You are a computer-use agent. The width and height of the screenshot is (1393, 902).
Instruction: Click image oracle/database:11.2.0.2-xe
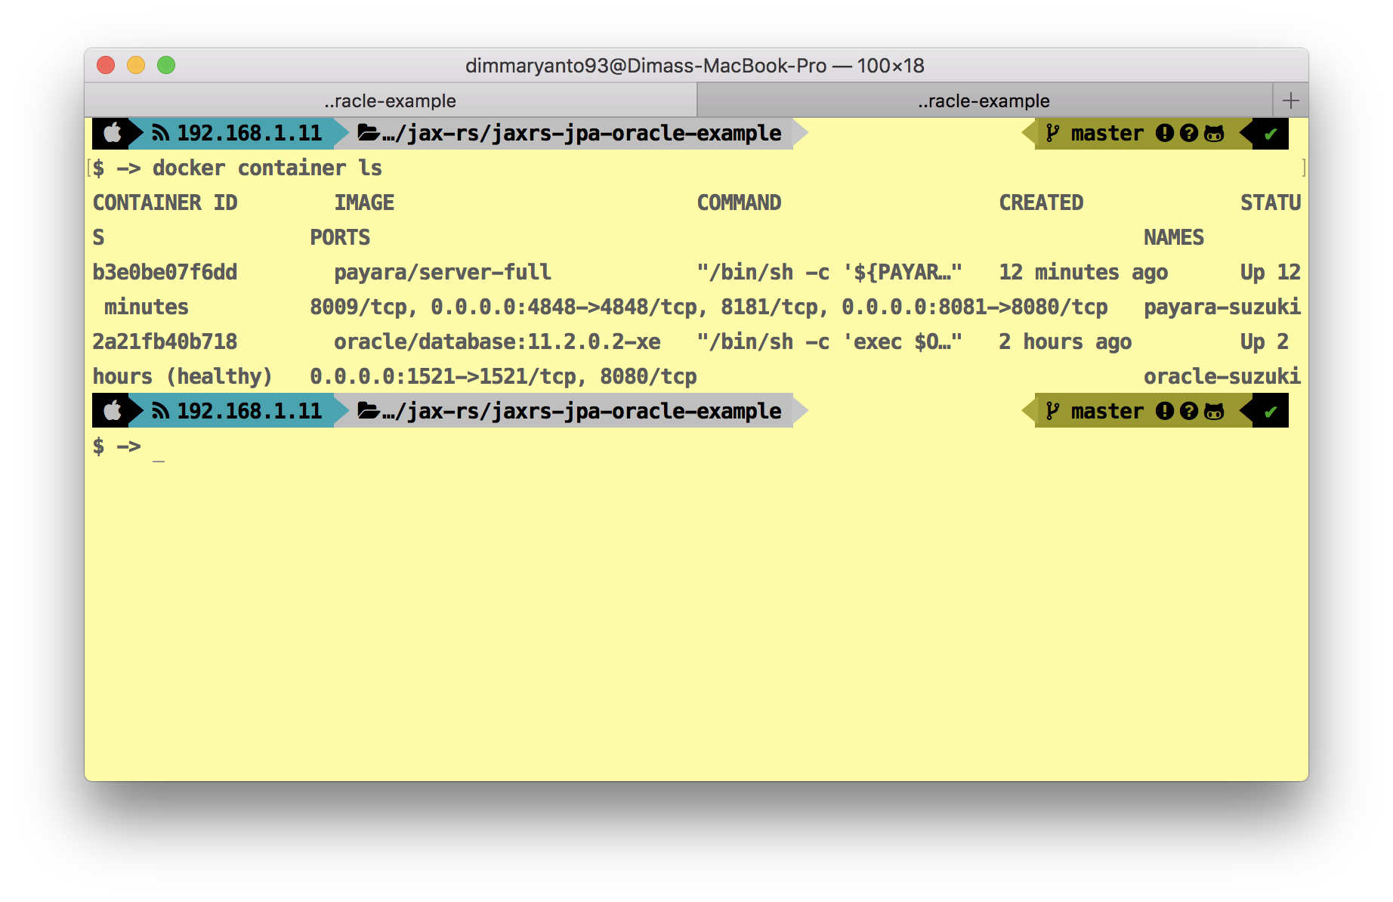coord(497,342)
